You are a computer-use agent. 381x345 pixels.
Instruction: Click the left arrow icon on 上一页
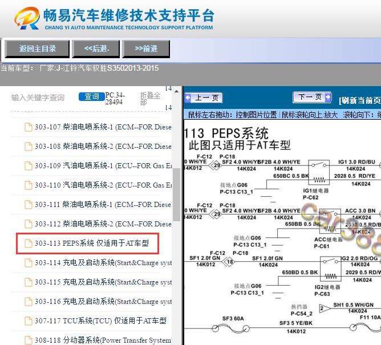[188, 98]
